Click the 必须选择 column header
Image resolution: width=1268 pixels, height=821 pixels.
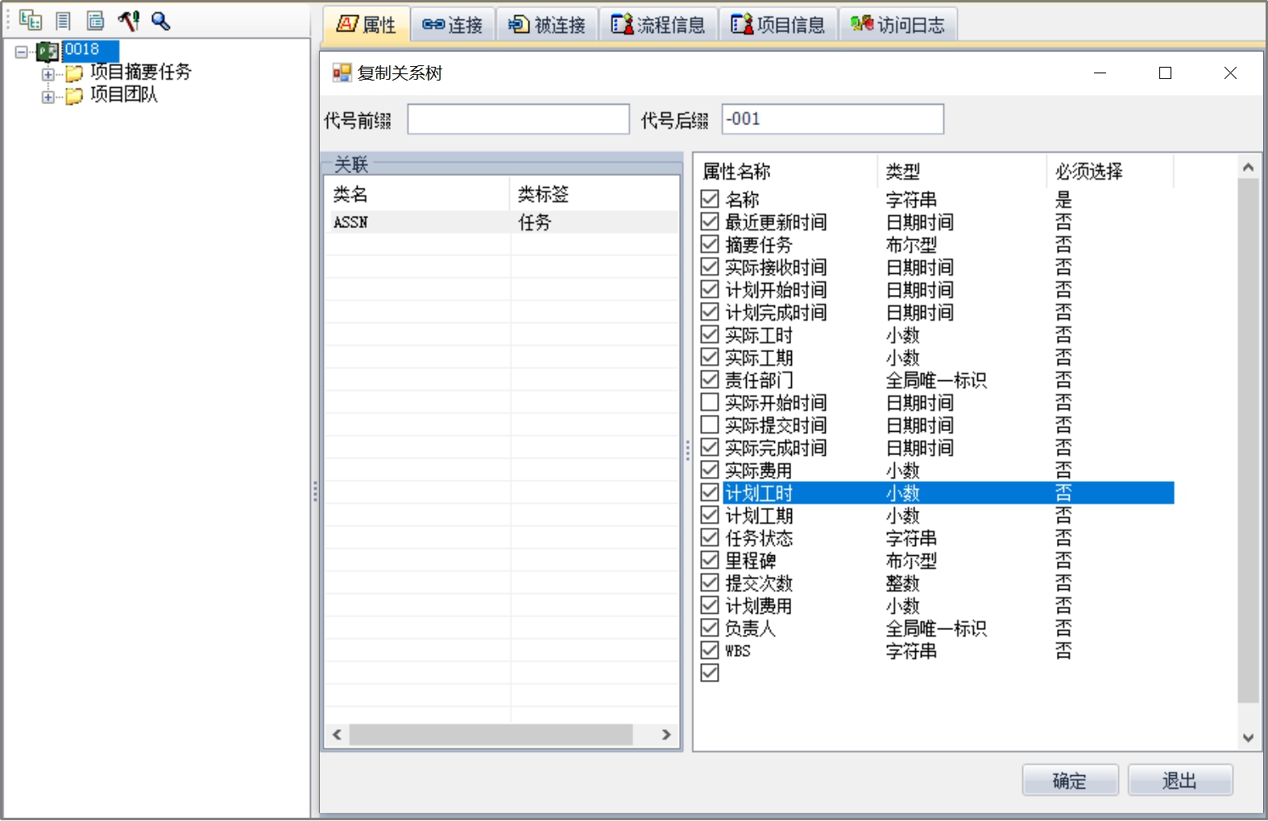pyautogui.click(x=1110, y=172)
